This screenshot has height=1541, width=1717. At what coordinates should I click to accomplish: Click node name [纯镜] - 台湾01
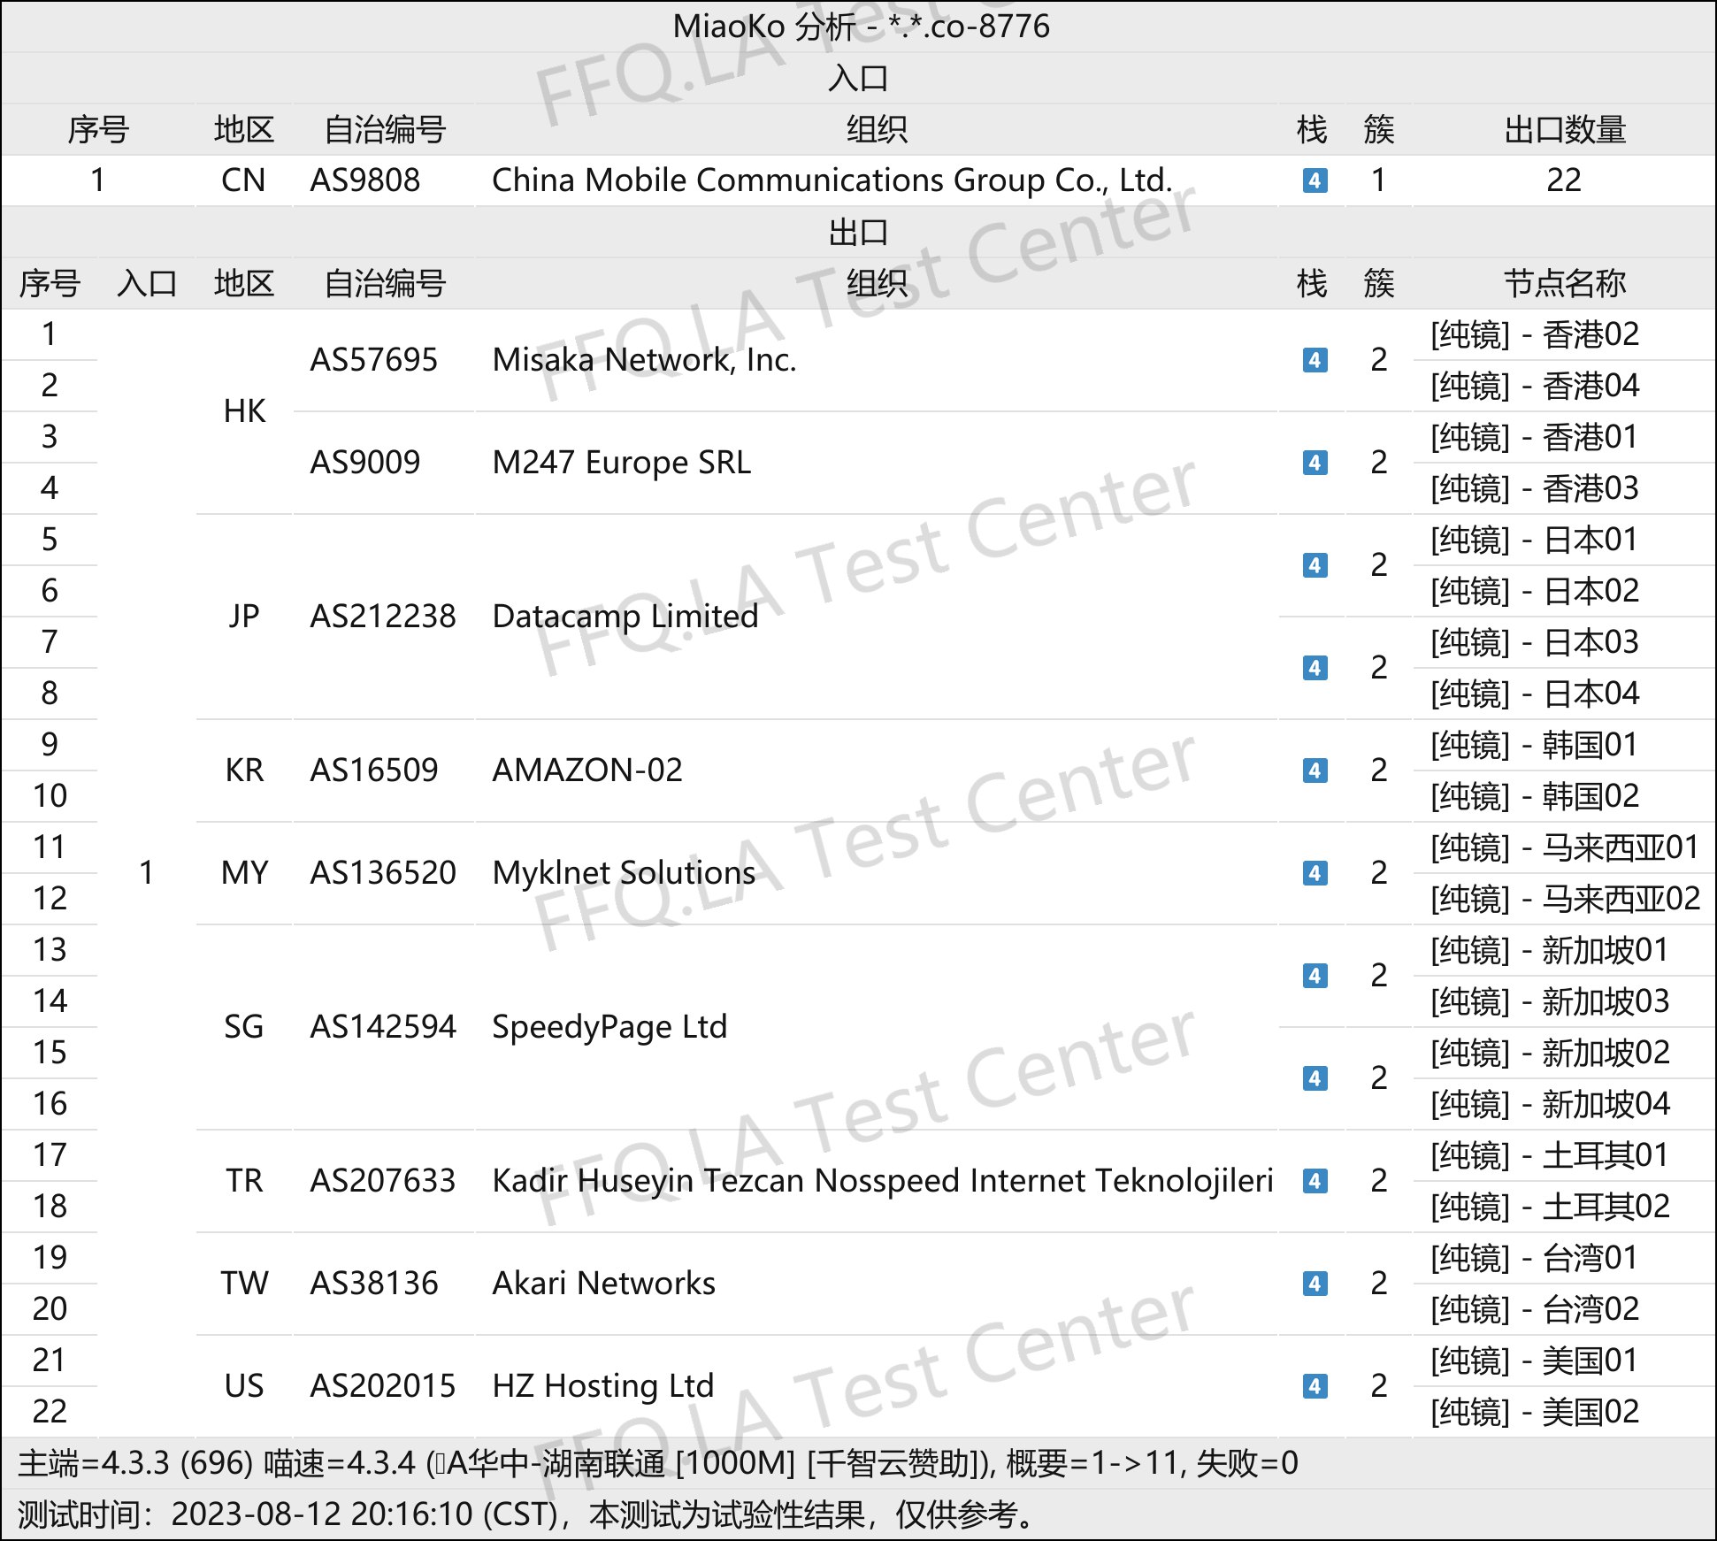coord(1535,1258)
